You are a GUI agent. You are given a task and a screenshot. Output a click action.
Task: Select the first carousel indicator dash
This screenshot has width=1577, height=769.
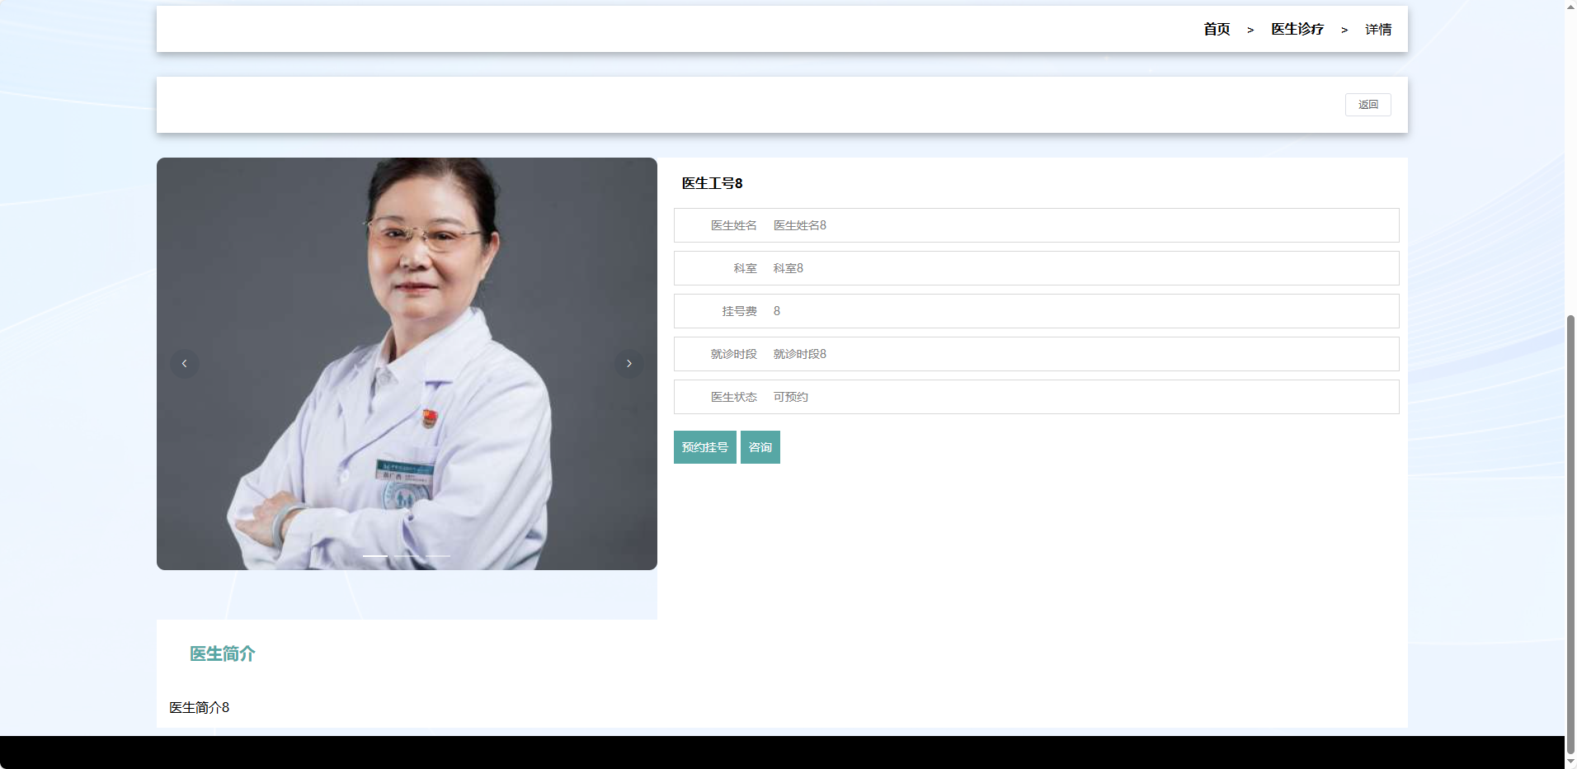(x=375, y=556)
